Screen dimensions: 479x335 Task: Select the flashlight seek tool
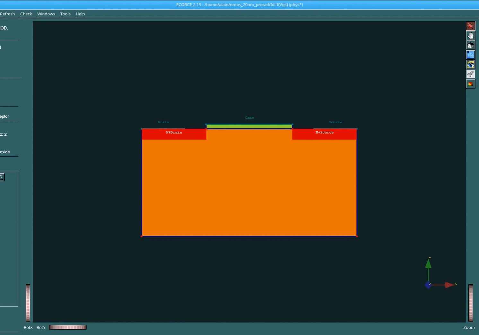(470, 74)
